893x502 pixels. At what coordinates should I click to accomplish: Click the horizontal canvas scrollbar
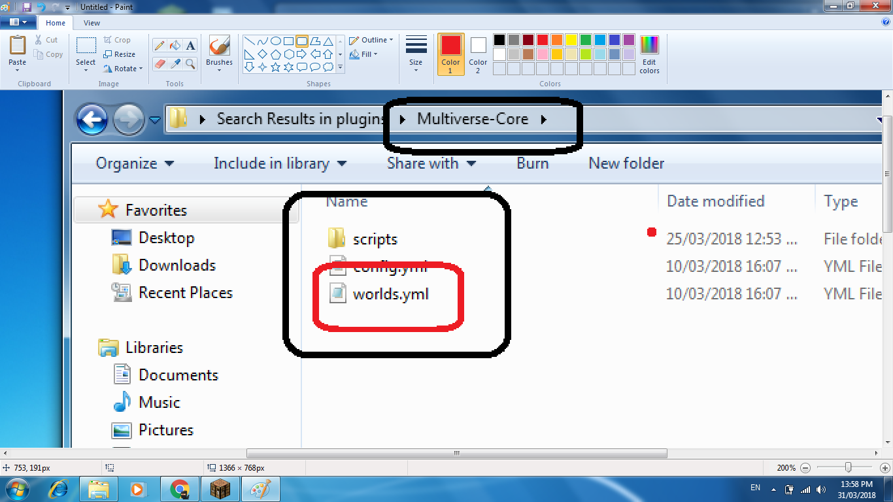pyautogui.click(x=457, y=453)
